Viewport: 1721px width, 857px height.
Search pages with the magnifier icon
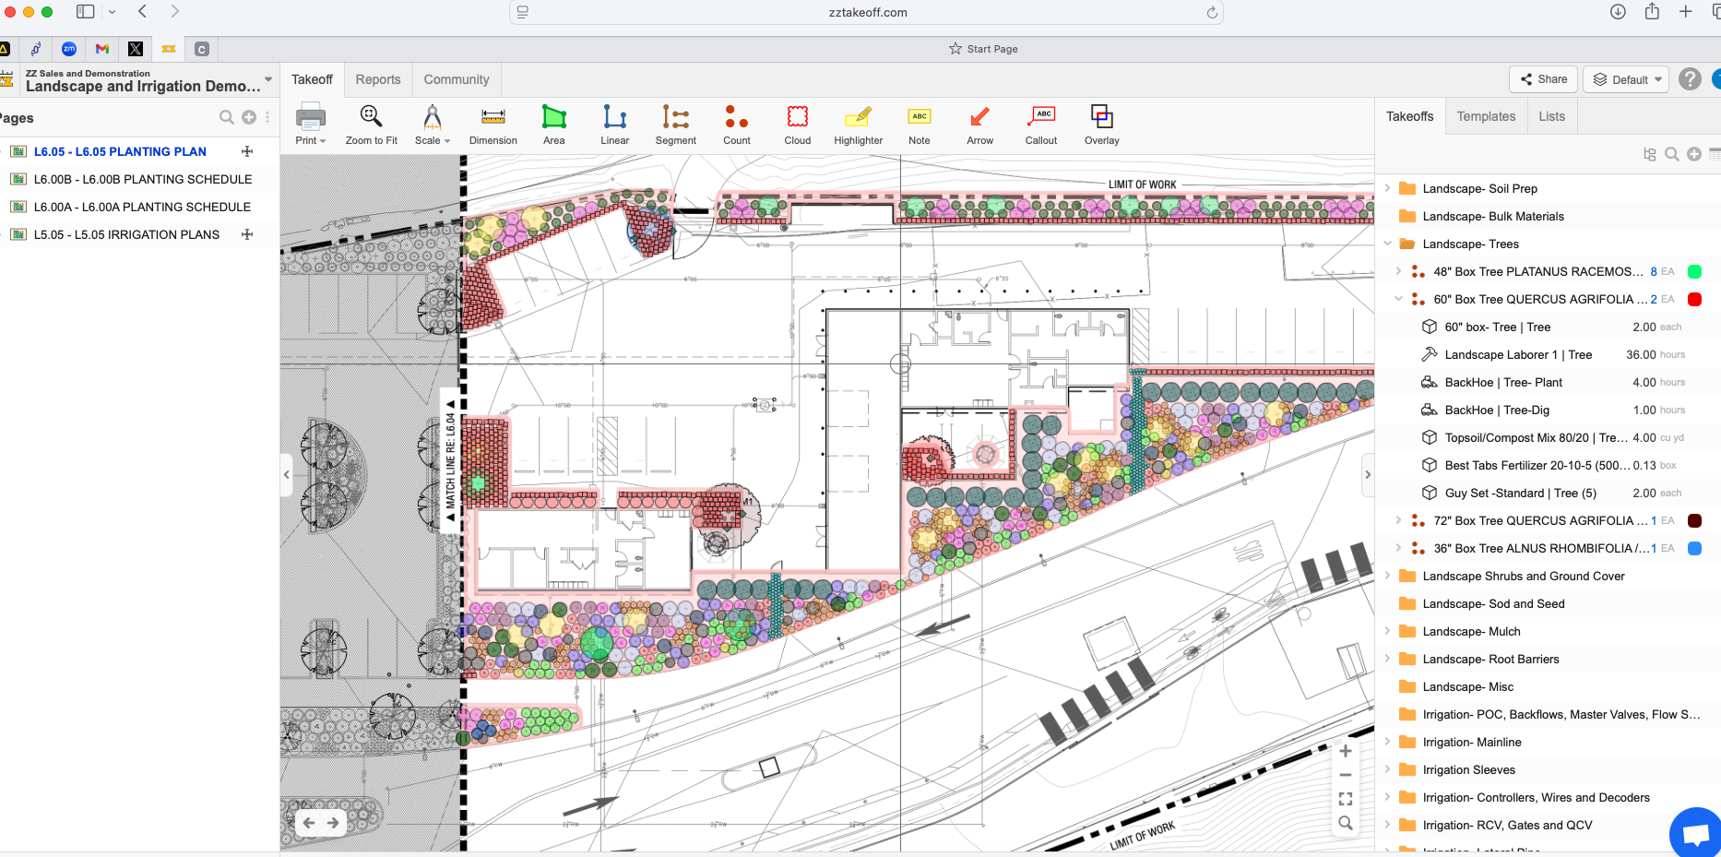(226, 117)
